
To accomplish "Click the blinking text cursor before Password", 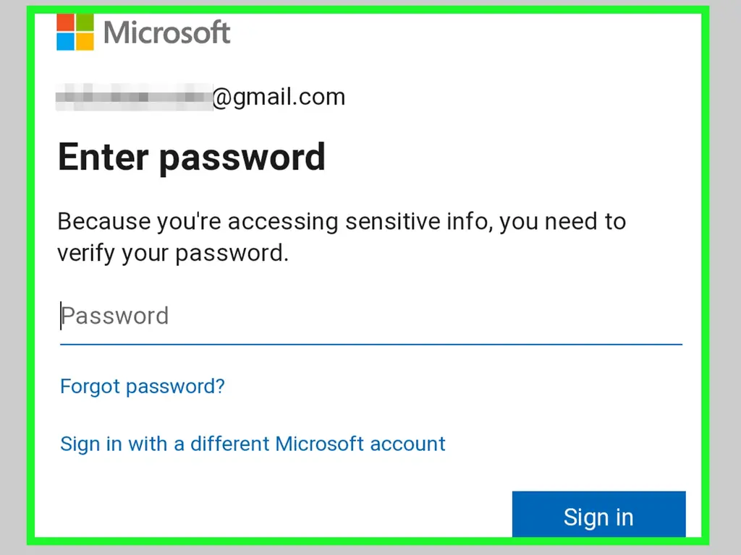I will tap(61, 316).
